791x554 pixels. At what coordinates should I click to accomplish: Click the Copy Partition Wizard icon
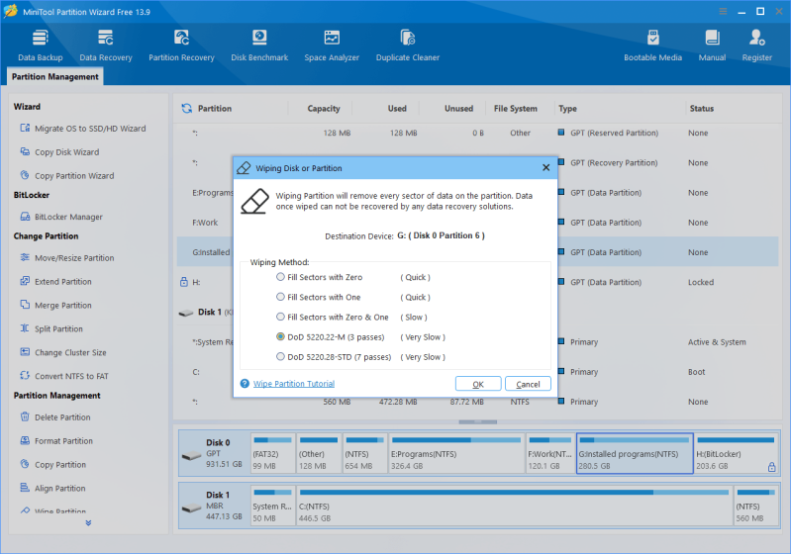tap(25, 175)
